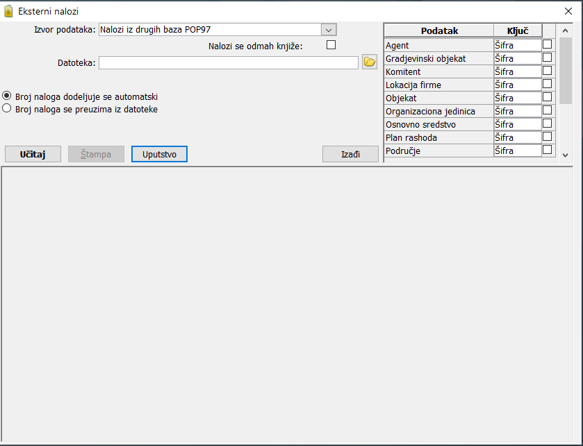The height and width of the screenshot is (446, 583).
Task: Choose 'Broj naloga se preuzima iz datoteke'
Action: point(7,109)
